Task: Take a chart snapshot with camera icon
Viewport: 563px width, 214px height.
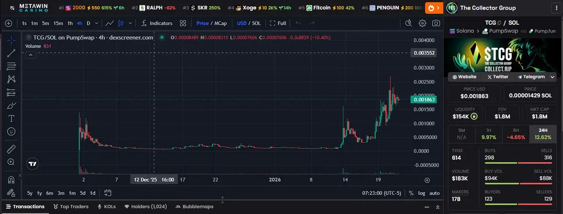Action: pos(436,23)
